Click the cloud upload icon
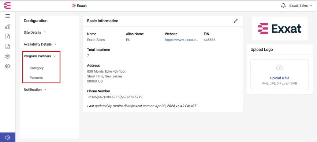Screen dimensions: 317x142 280,68
